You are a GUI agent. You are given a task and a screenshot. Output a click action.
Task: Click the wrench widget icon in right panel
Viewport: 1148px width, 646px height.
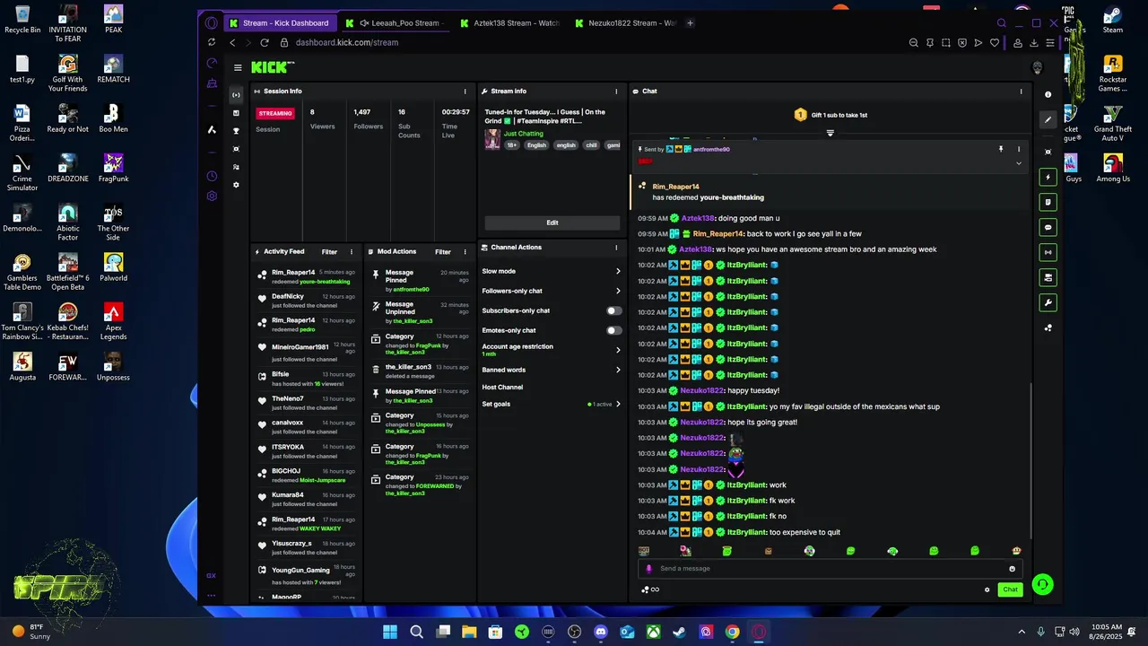point(1048,302)
